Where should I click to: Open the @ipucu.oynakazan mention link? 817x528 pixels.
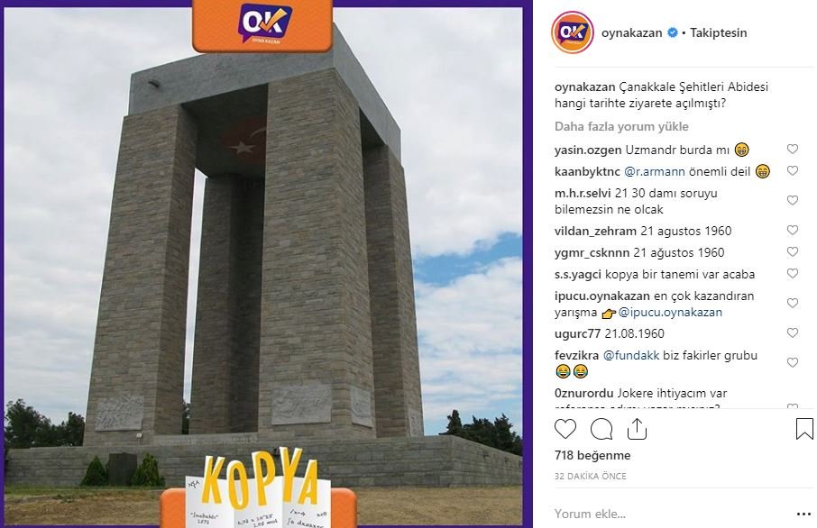[670, 313]
